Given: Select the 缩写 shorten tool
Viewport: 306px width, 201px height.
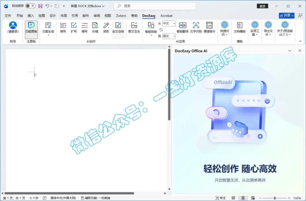Looking at the screenshot, I should 84,27.
